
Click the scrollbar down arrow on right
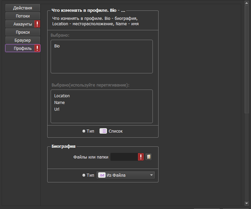pos(247,203)
